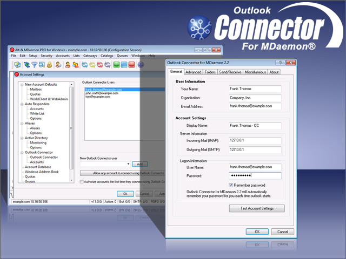Viewport: 346px width, 259px height.
Task: Collapse the New Account Defaults tree node
Action: 22,84
